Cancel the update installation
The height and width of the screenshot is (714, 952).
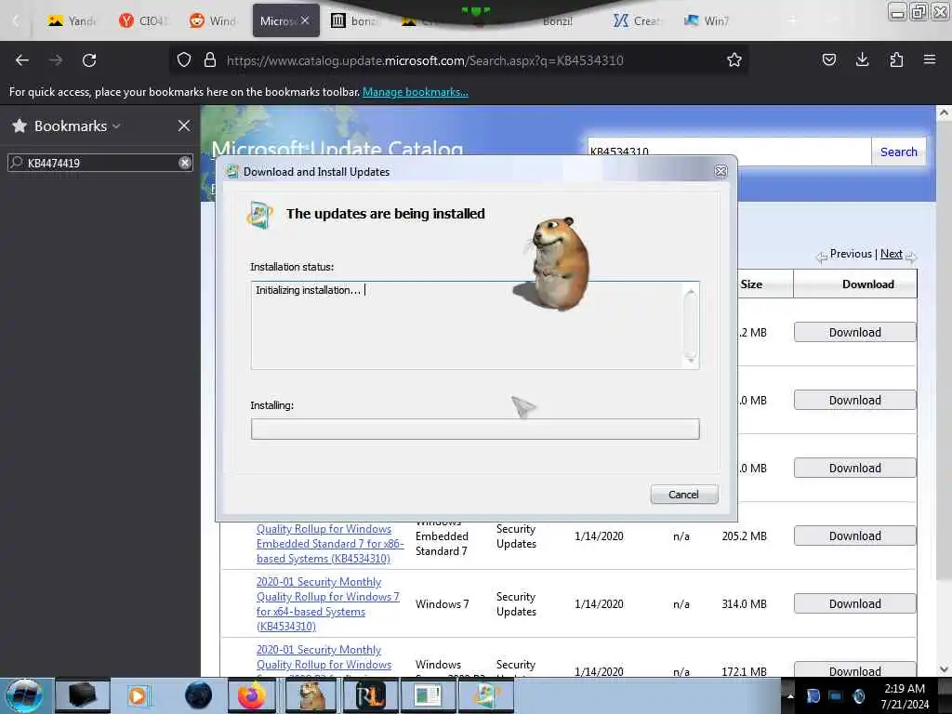click(x=683, y=495)
